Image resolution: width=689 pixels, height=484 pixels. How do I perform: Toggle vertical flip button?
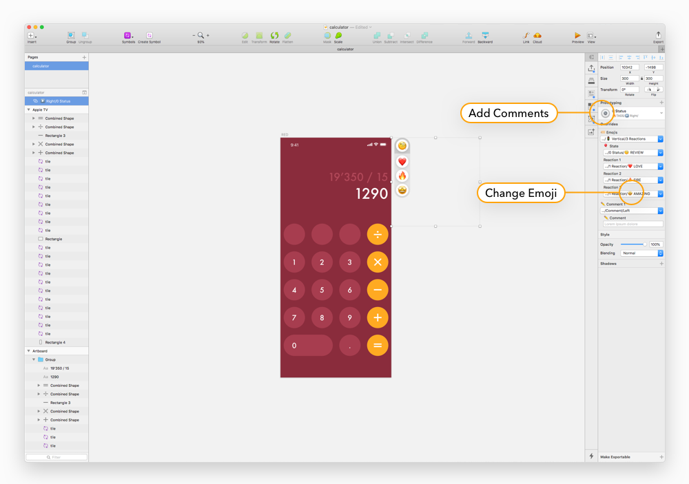[x=658, y=90]
